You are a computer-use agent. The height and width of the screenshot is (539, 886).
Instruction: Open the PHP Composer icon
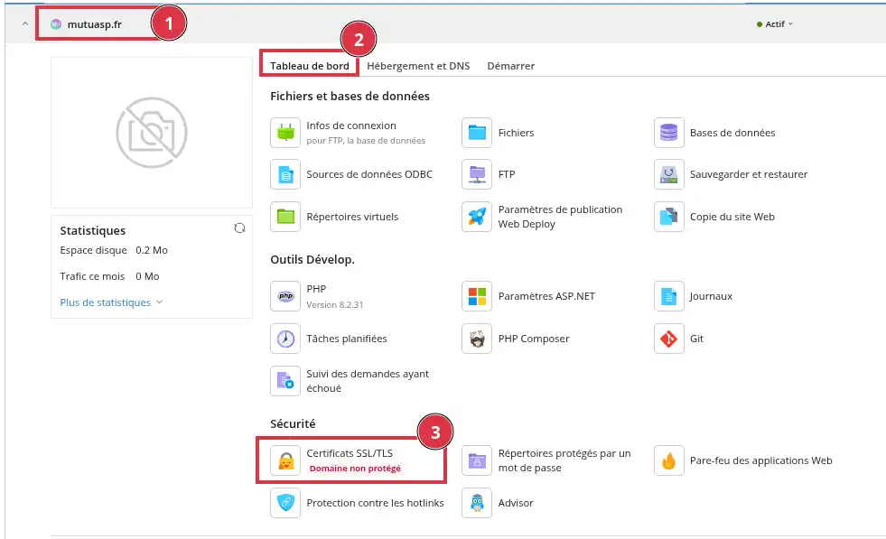point(477,339)
